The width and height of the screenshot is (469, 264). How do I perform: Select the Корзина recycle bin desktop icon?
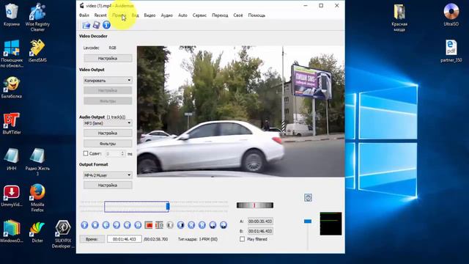[12, 15]
